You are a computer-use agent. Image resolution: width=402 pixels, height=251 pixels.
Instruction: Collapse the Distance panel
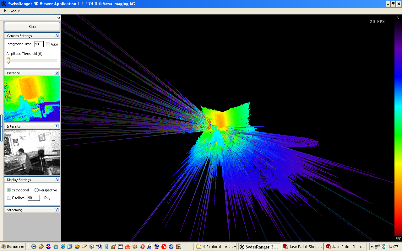coord(57,73)
